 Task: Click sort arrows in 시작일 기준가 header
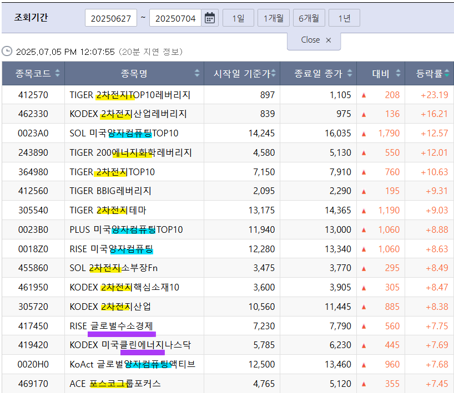tap(274, 74)
